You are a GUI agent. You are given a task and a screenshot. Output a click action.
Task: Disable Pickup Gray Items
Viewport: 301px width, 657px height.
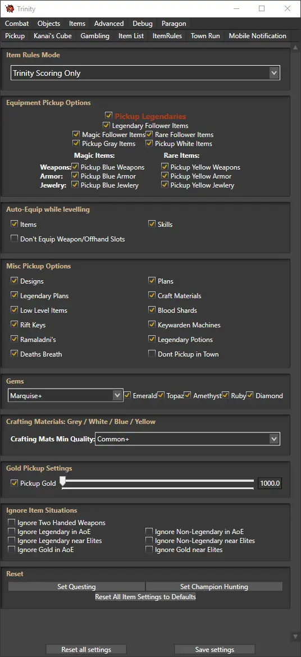coord(76,144)
